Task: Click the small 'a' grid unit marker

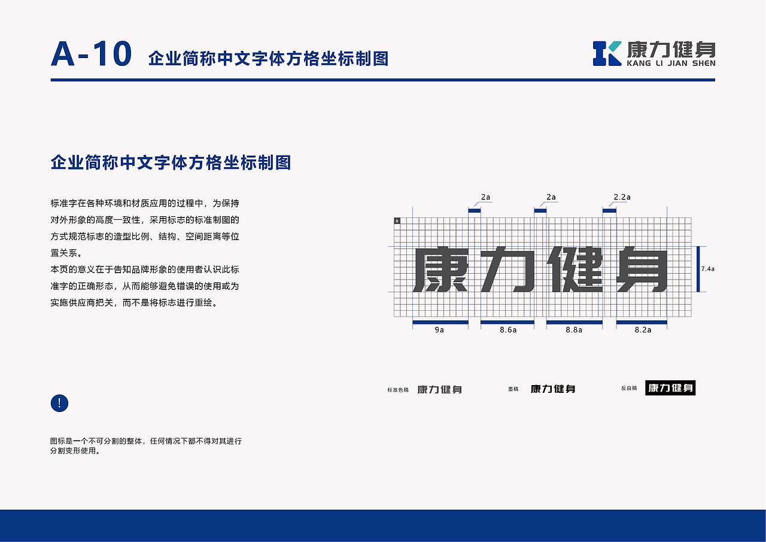Action: click(396, 220)
